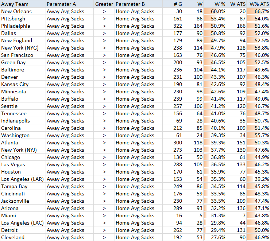Click the Atlanta team cell

coord(23,143)
